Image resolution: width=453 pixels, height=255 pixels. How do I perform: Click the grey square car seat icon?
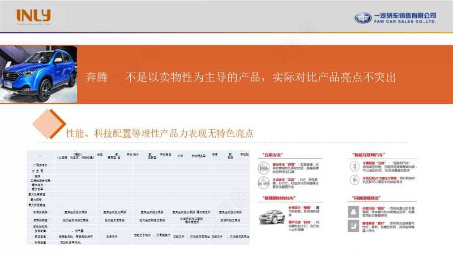(353, 226)
